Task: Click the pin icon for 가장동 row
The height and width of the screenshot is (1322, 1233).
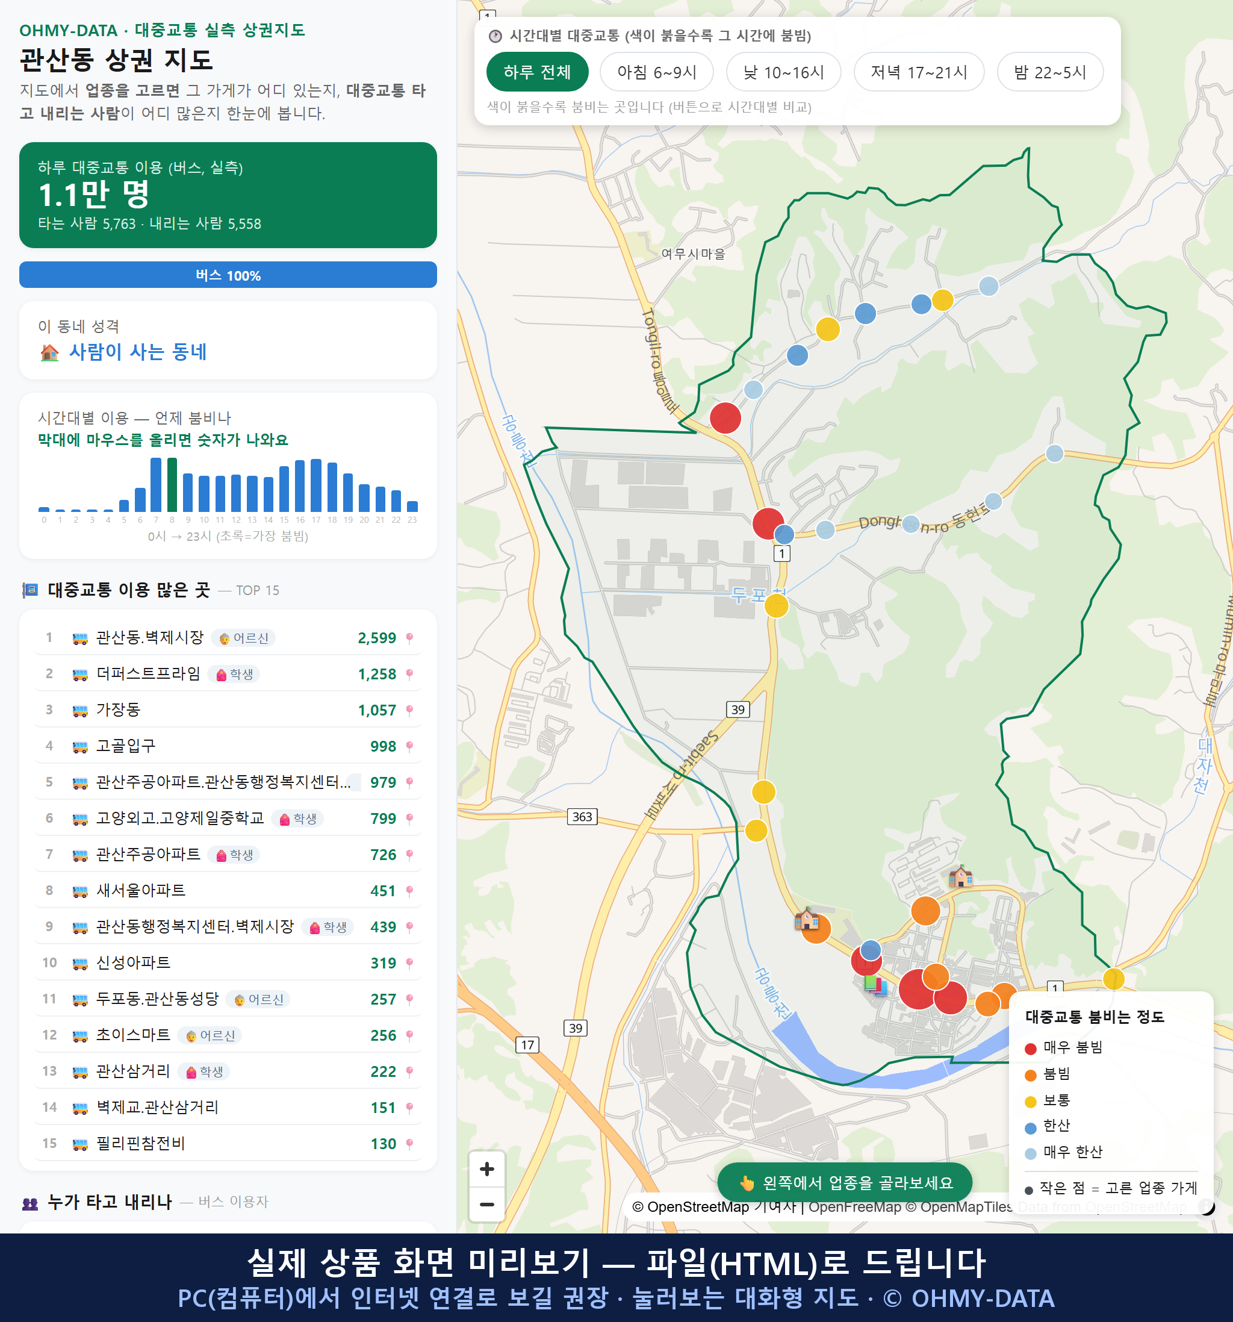Action: pos(409,710)
